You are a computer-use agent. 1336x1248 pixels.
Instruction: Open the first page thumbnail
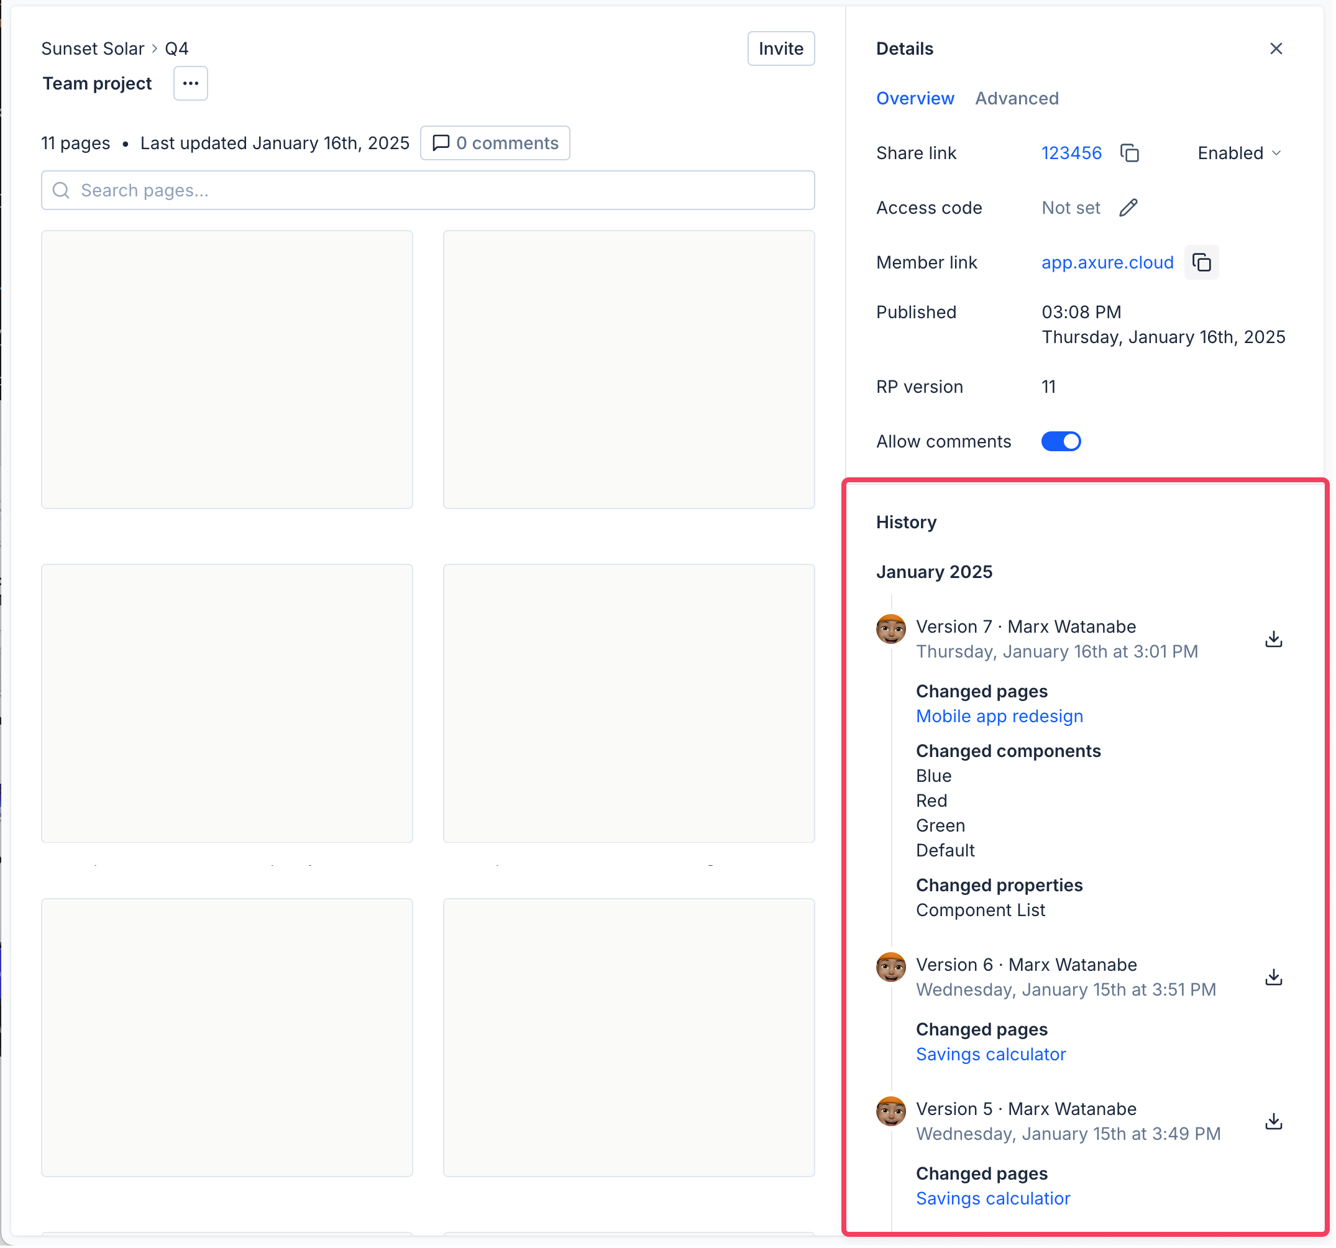[x=226, y=370]
